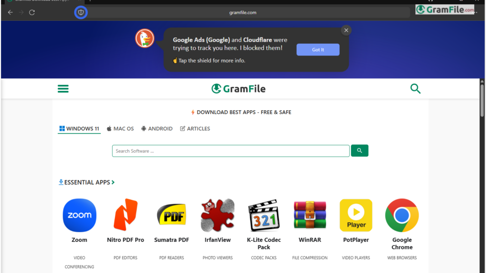
Task: Click the Got It button
Action: click(318, 49)
